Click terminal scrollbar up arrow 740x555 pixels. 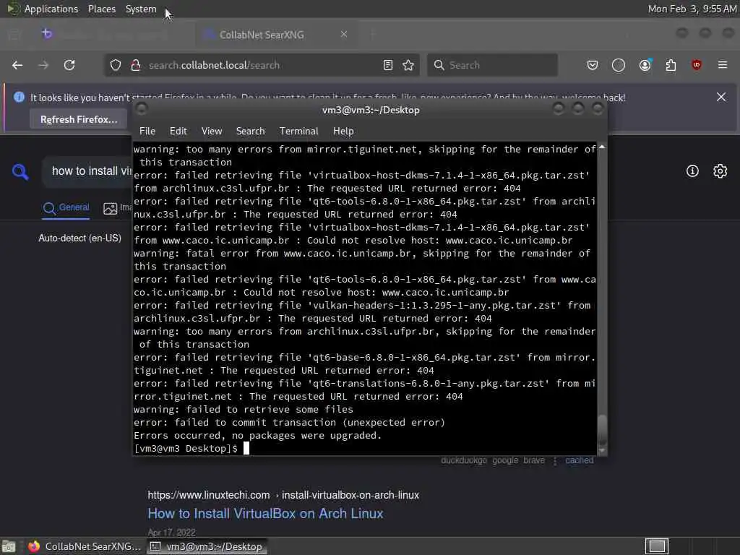[602, 147]
